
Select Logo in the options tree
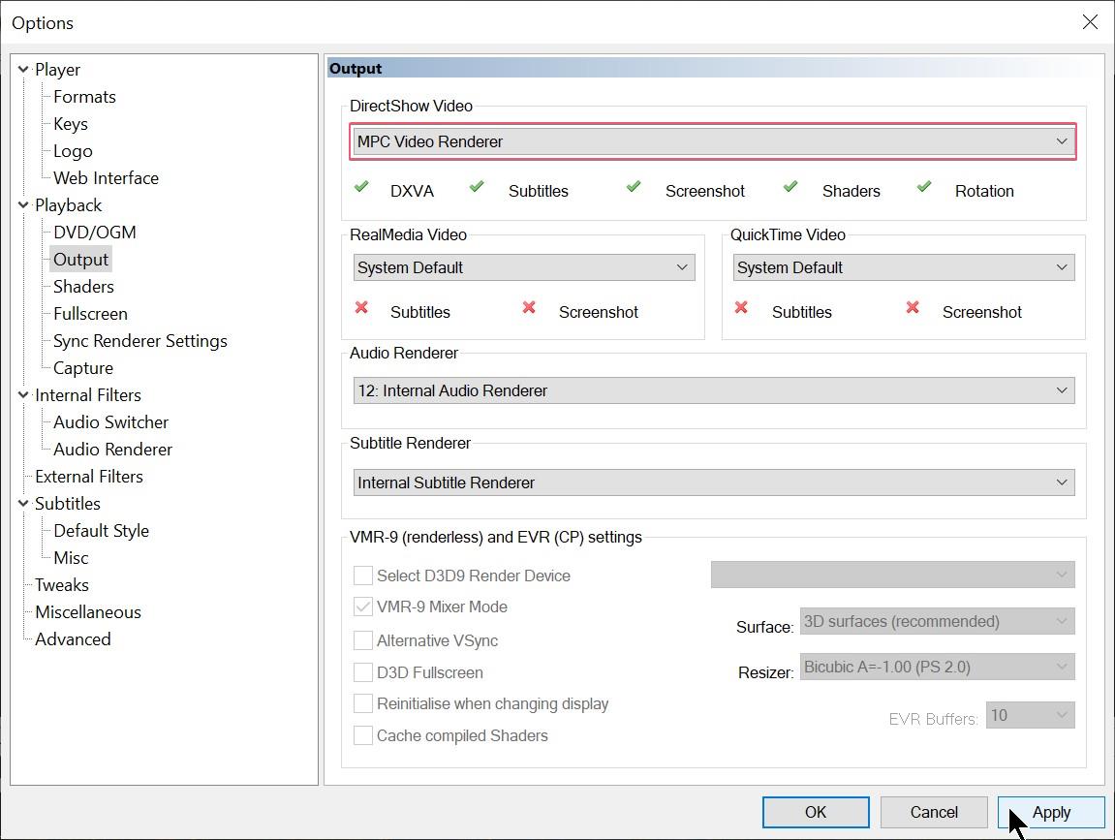(x=73, y=151)
